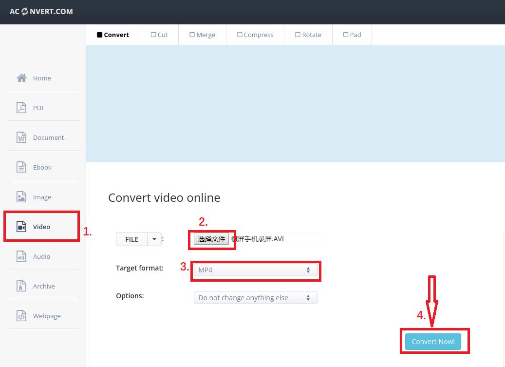Click the Audio speaker icon
Viewport: 505px width, 367px height.
(x=21, y=256)
